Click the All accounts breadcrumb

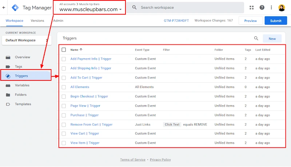pyautogui.click(x=67, y=4)
